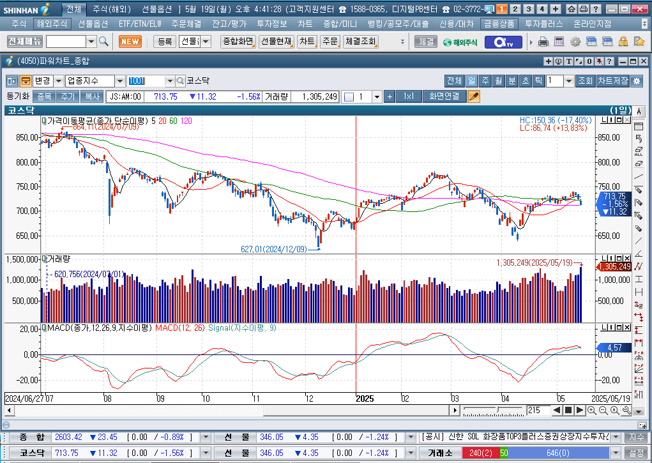Open the printer icon in top toolbar
This screenshot has height=463, width=652.
coord(543,42)
